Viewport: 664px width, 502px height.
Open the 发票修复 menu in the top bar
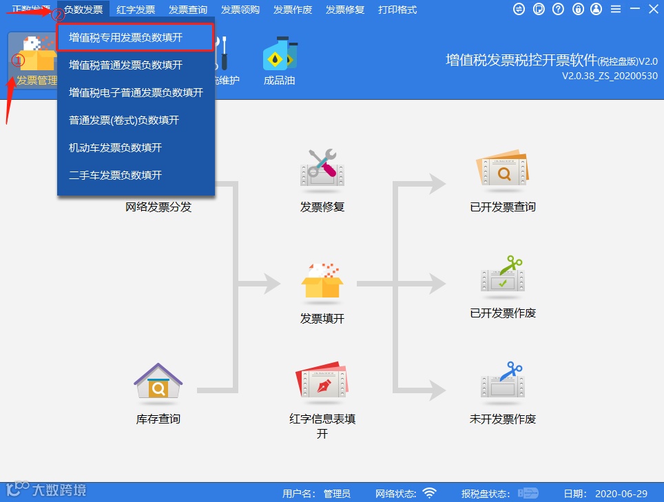coord(345,10)
